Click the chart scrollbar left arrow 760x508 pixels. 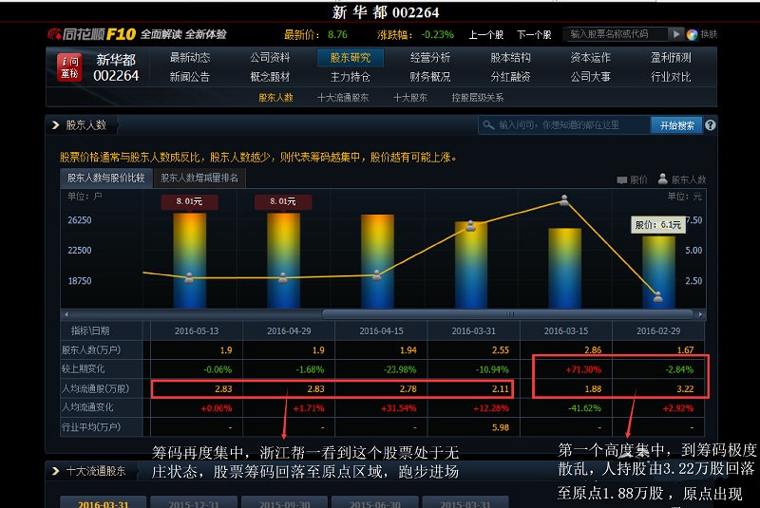(66, 314)
